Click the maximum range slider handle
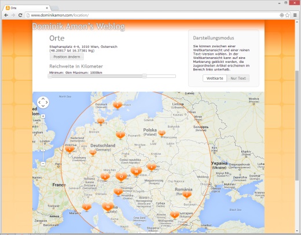Viewport: 301px width, 235px height. tap(144, 76)
